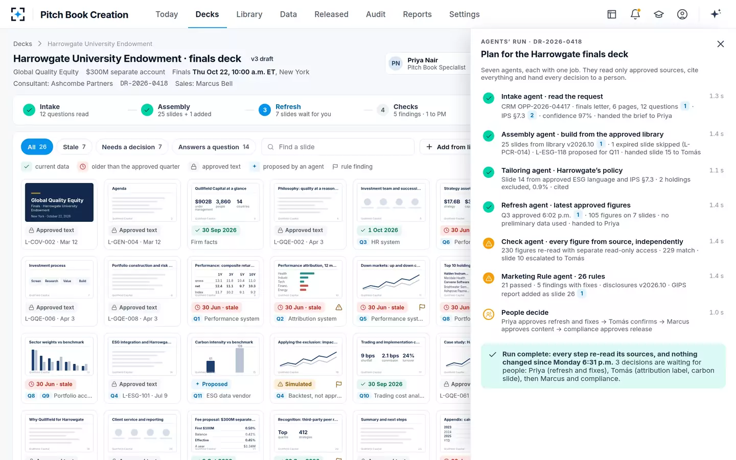Open the Audit tab
The width and height of the screenshot is (736, 460).
(x=376, y=14)
